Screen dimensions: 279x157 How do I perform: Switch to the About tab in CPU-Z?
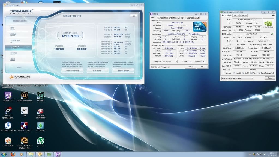coord(196,18)
